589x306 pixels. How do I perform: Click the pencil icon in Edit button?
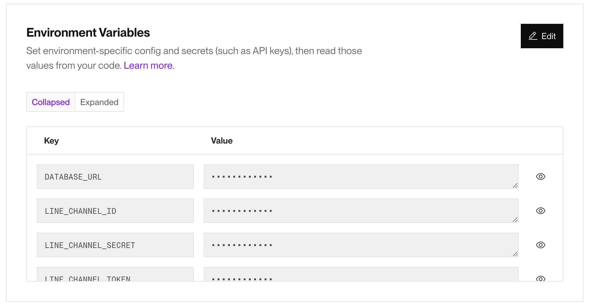[x=533, y=36]
